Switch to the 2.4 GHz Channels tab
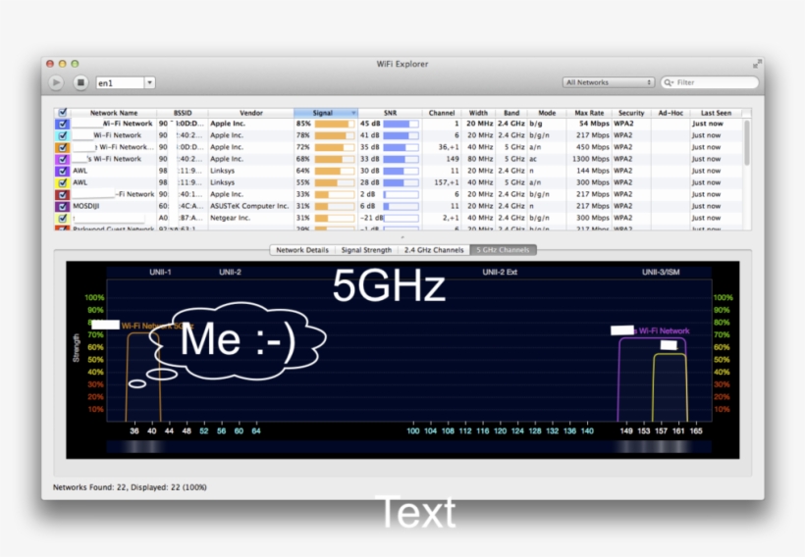The width and height of the screenshot is (805, 557). click(x=435, y=250)
